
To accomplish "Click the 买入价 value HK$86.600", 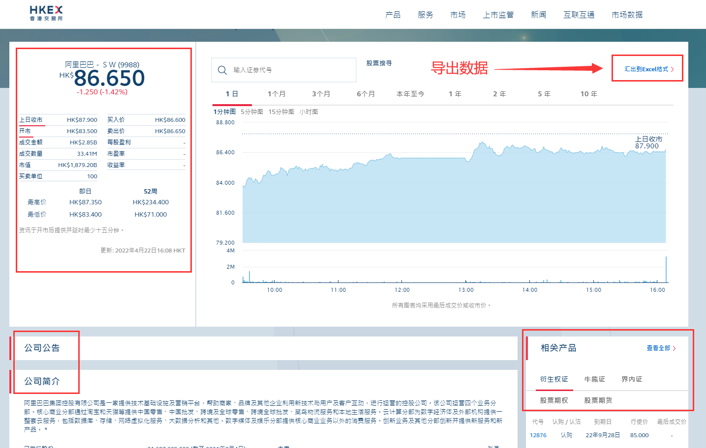I will [170, 120].
